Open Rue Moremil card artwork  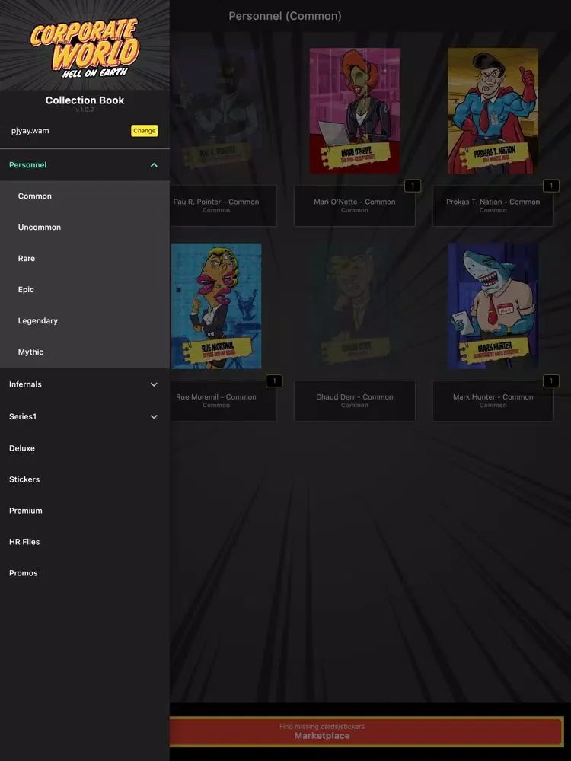click(216, 306)
